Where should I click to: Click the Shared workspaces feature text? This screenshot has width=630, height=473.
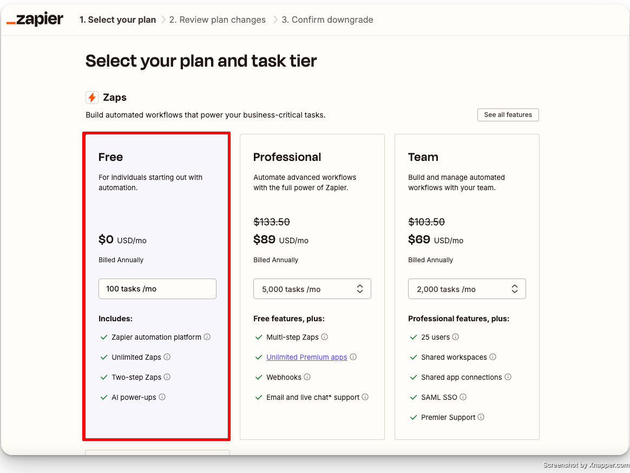(x=454, y=357)
